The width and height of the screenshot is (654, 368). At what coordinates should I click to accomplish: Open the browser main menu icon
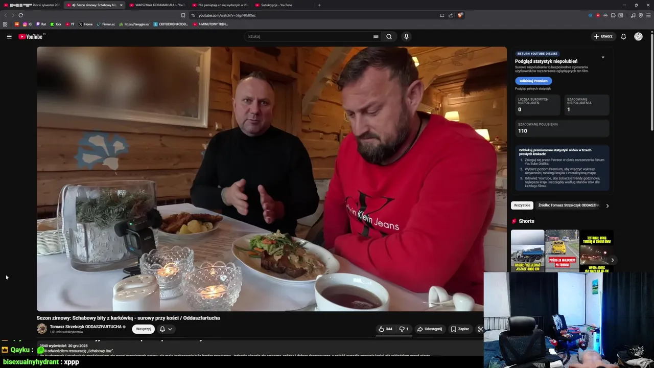648,15
